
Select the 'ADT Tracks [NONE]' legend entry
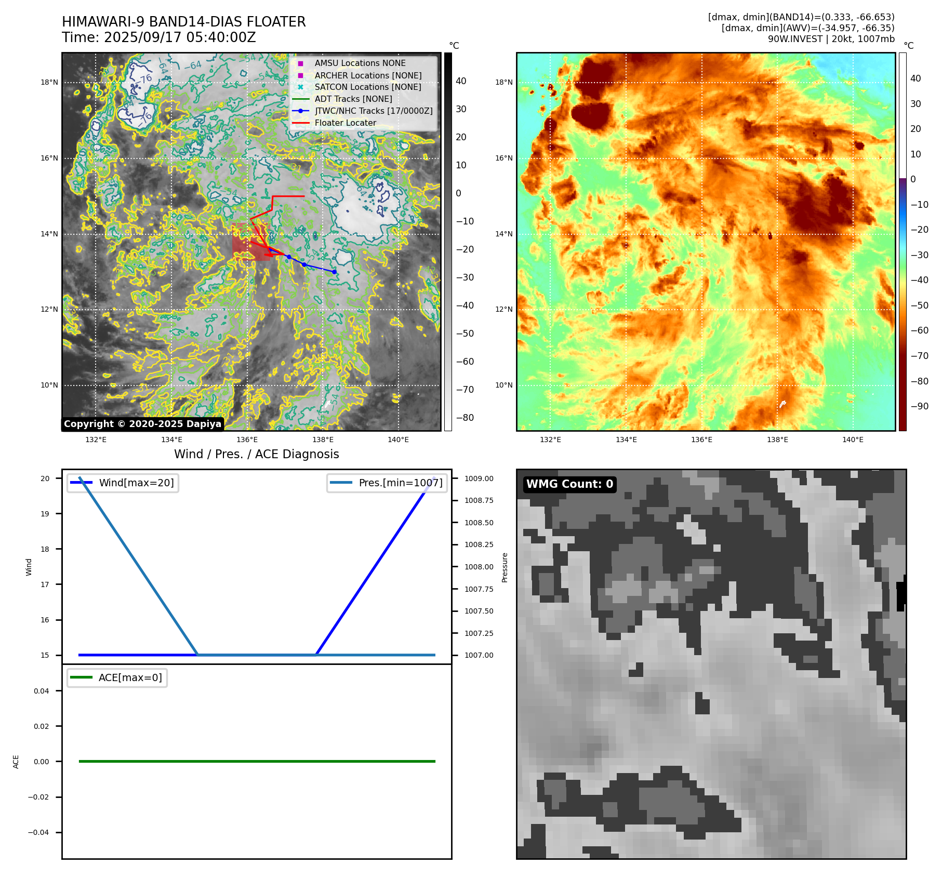coord(353,99)
